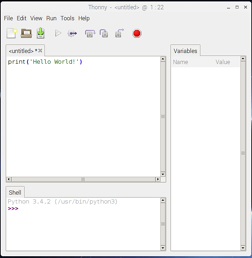
Task: Open the Edit menu
Action: click(22, 18)
